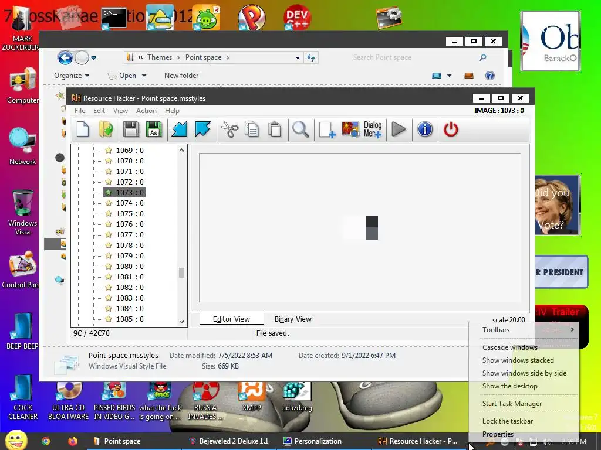Screen dimensions: 601x450
Task: Select resource 1074 : 0 in tree
Action: pyautogui.click(x=130, y=203)
